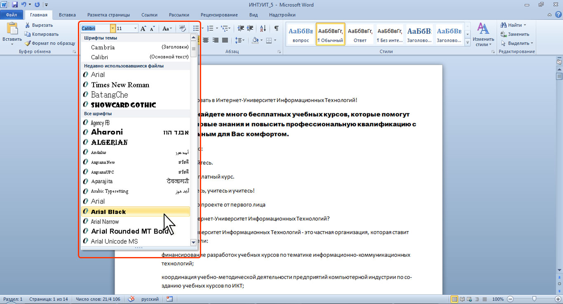Screen dimensions: 563x304
Task: Click the Increase Indent icon
Action: (251, 28)
